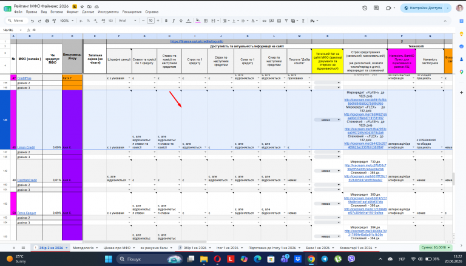Toggle strikethrough formatting
The width and height of the screenshot is (466, 266).
181,21
